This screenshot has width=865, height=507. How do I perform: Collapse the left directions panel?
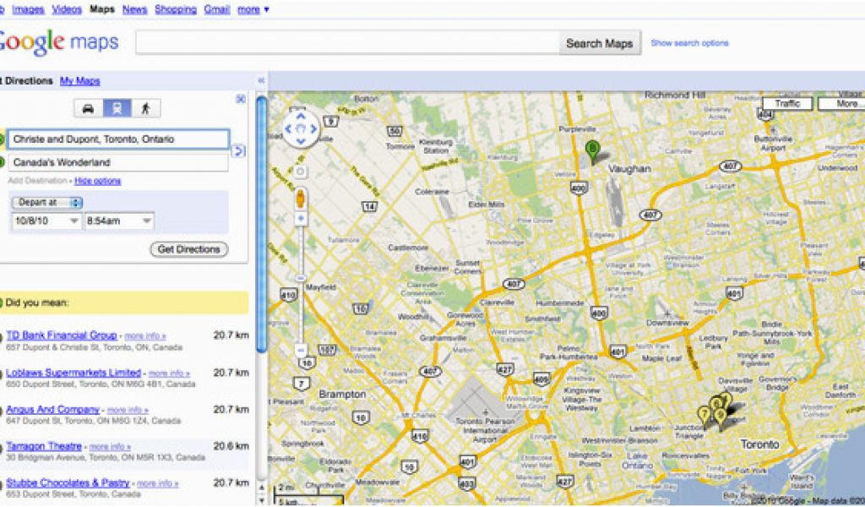(261, 80)
